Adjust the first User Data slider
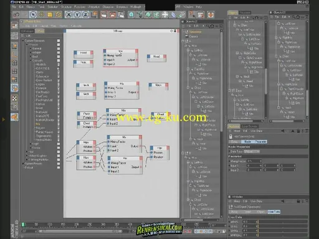This screenshot has height=239, width=319. click(x=282, y=222)
